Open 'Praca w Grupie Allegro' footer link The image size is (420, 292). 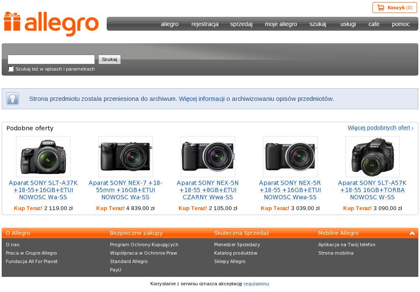31,253
